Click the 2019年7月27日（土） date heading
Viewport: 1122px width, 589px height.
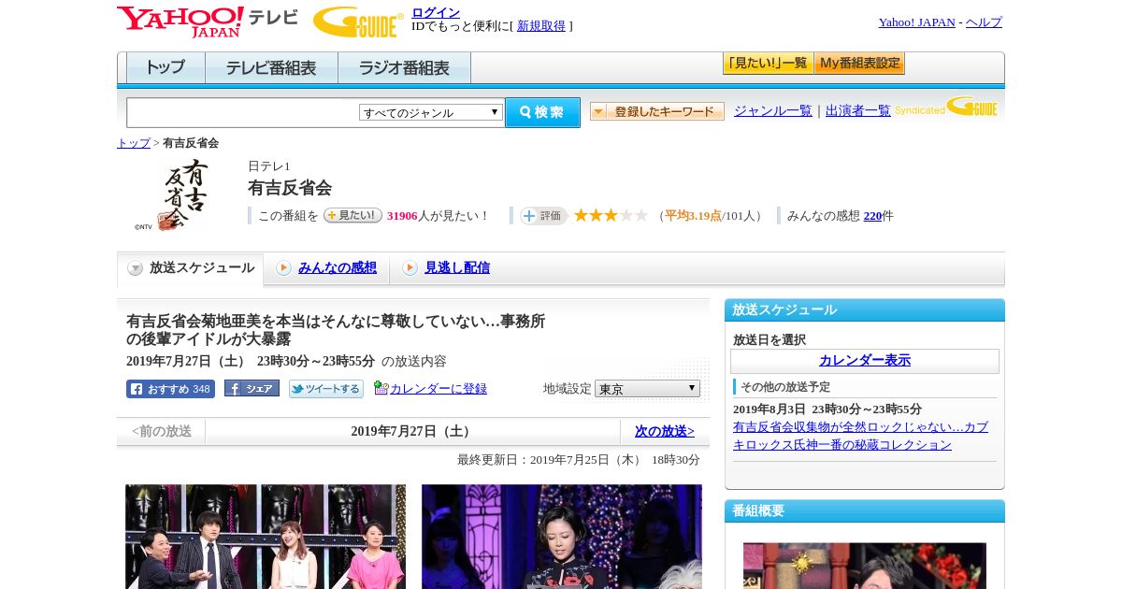coord(412,432)
